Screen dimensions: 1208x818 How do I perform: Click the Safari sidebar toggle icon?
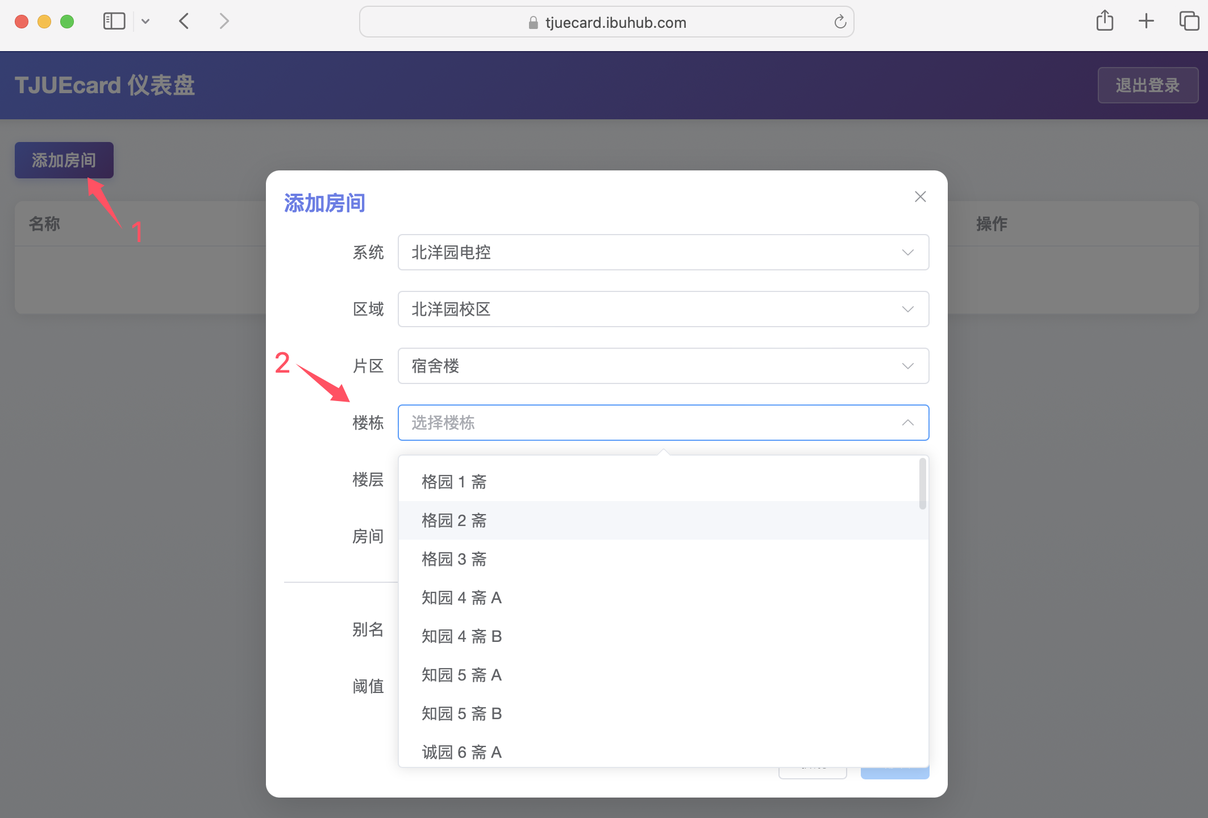(114, 22)
